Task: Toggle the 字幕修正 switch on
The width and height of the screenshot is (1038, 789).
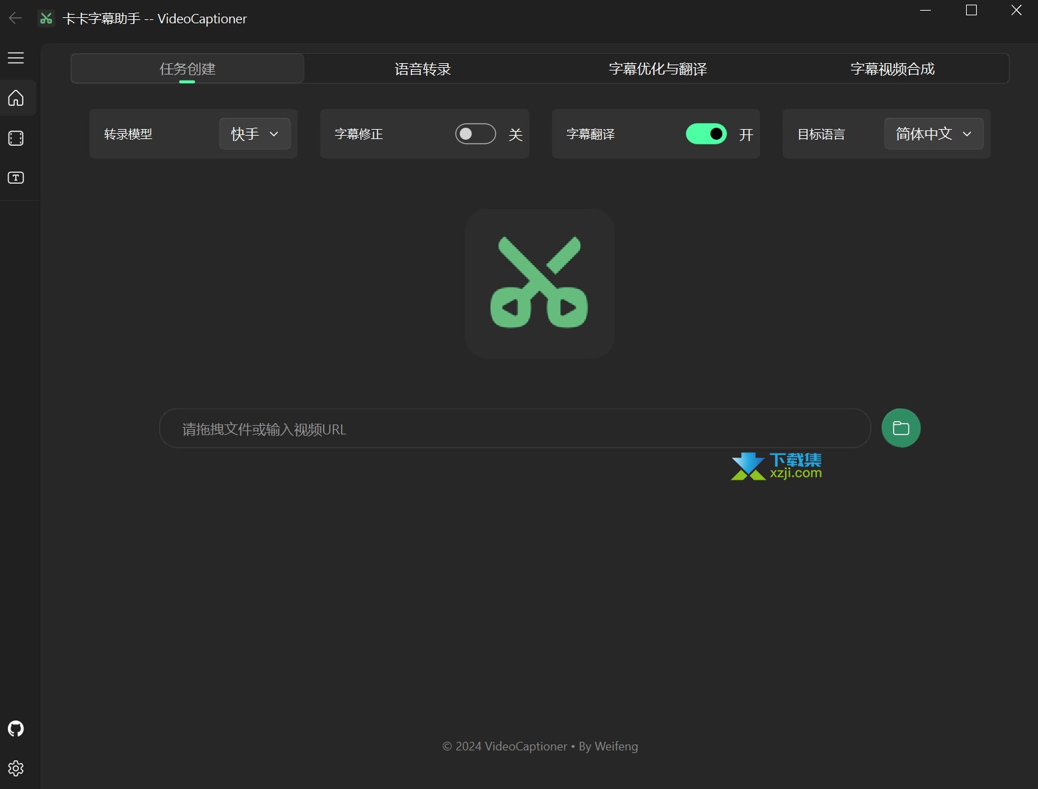Action: coord(475,134)
